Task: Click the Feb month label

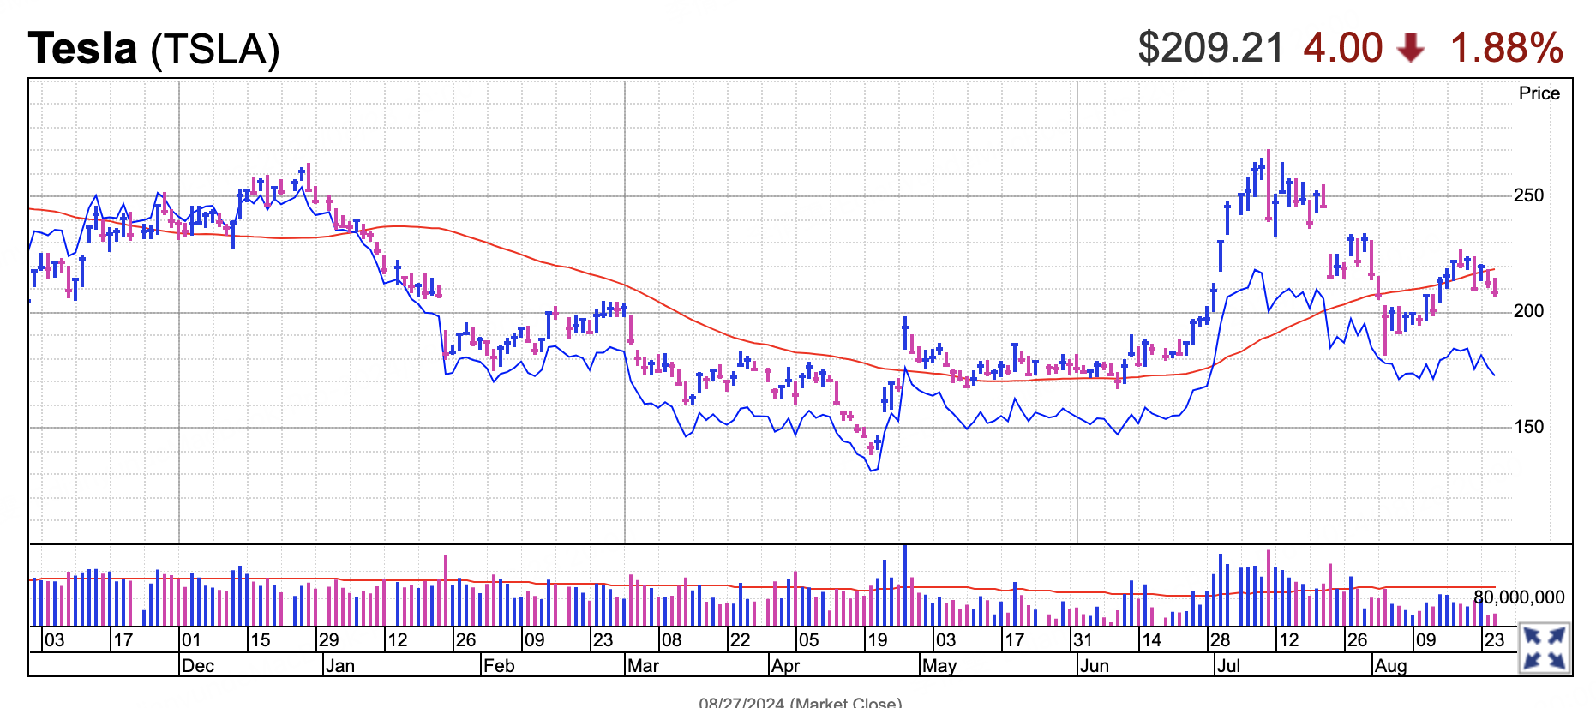Action: click(499, 666)
